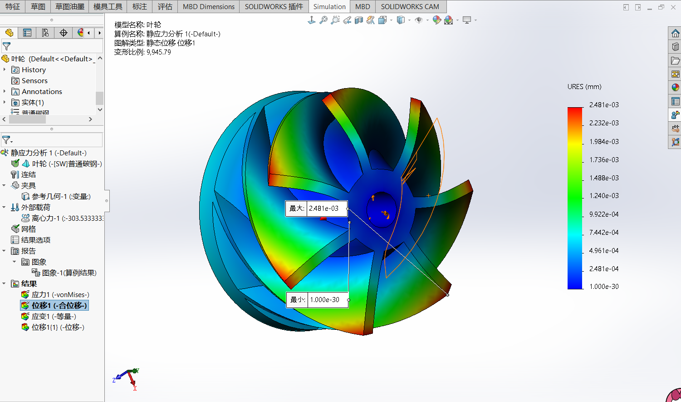This screenshot has width=681, height=402.
Task: Open the Edit Appearance color-ball icon
Action: pyautogui.click(x=437, y=20)
